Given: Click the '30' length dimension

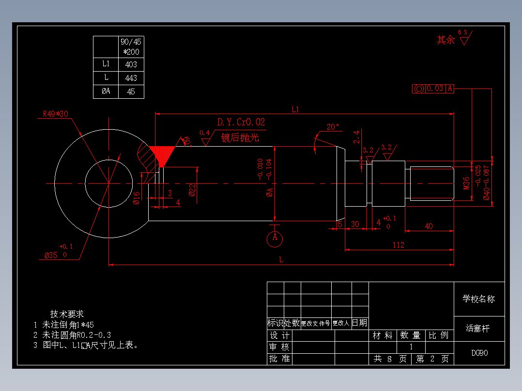Looking at the screenshot, I should [x=355, y=224].
